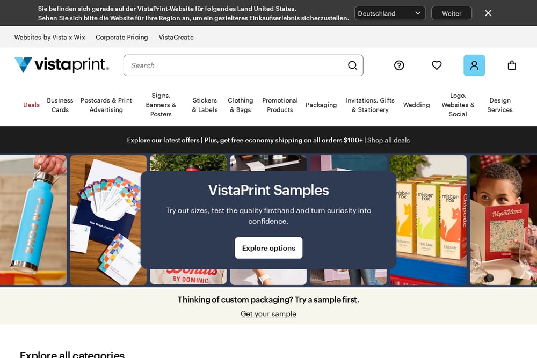Open Wedding menu
The height and width of the screenshot is (358, 537).
coord(417,105)
